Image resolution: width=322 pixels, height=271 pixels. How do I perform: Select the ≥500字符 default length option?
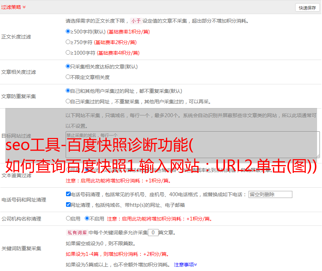[68, 31]
